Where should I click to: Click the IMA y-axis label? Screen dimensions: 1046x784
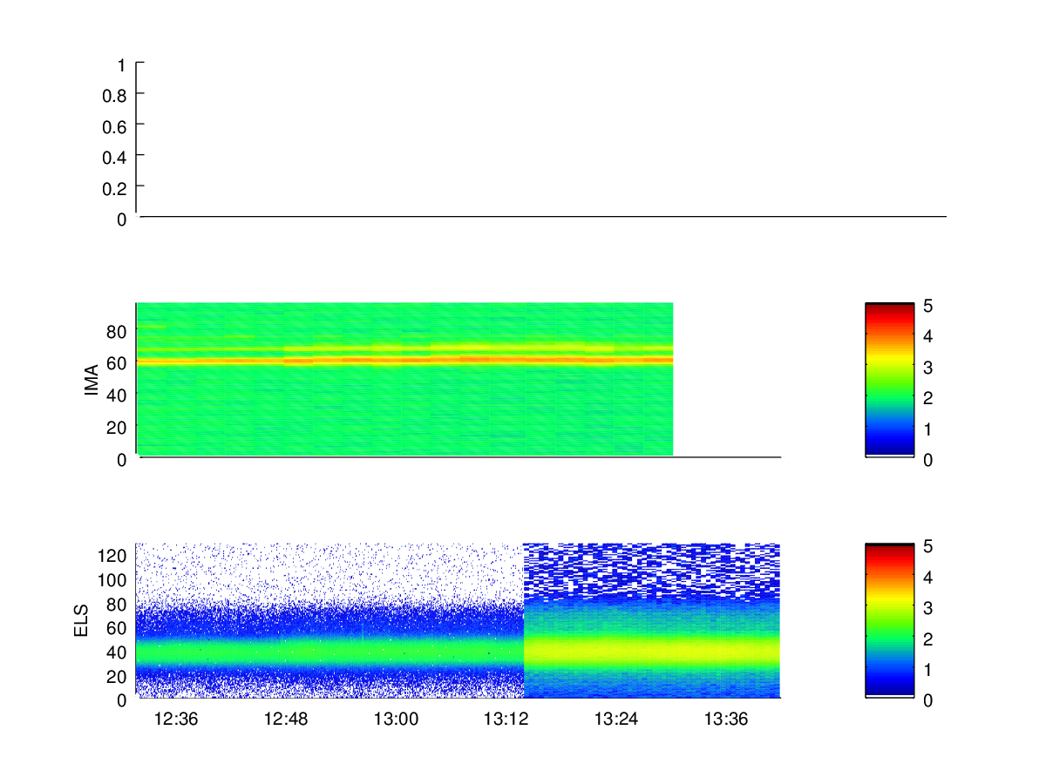pos(92,380)
